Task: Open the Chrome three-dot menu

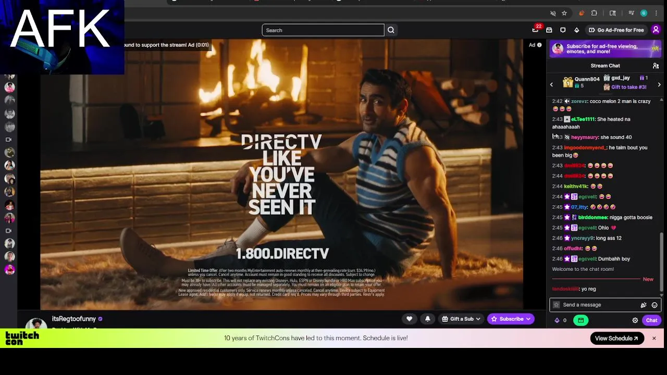Action: [x=656, y=13]
